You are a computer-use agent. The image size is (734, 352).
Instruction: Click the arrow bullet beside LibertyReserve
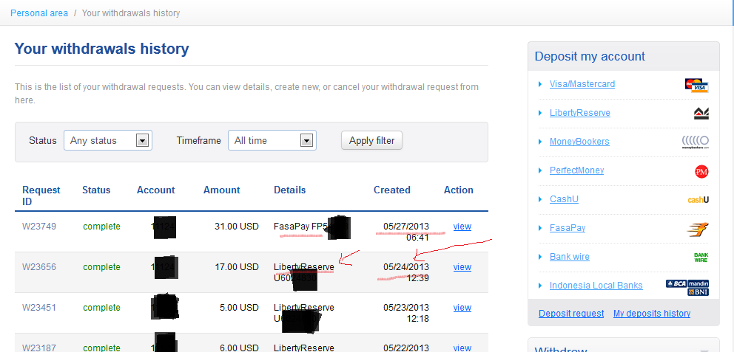click(x=540, y=113)
